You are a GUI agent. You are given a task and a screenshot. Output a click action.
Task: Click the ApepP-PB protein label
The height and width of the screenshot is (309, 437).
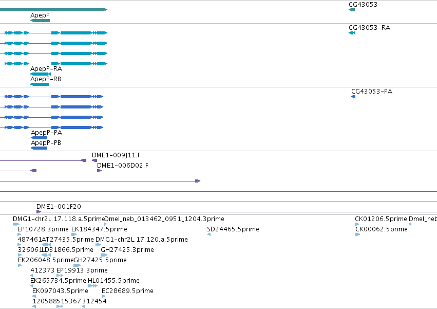click(x=46, y=142)
